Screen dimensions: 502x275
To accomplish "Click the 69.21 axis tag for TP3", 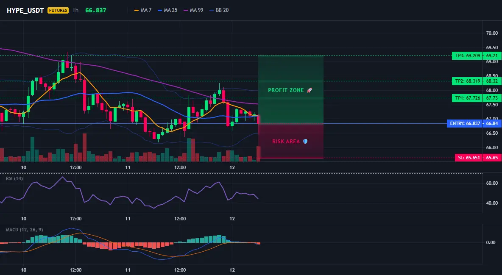I will [x=492, y=56].
